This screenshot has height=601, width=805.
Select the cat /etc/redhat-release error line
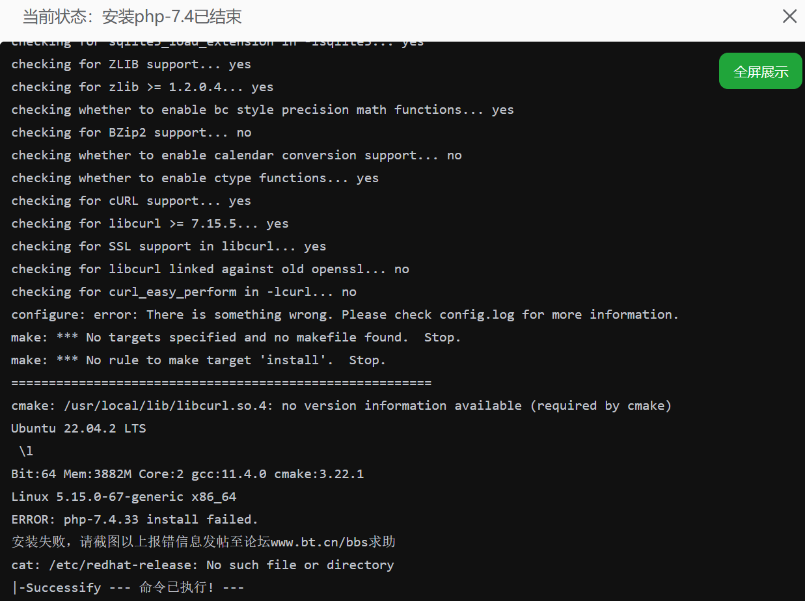[x=202, y=565]
